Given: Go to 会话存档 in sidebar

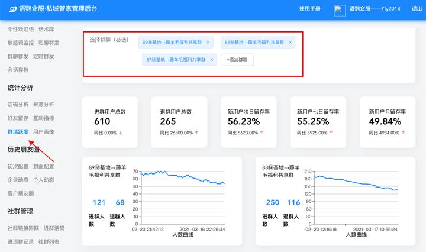Looking at the screenshot, I should pos(18,70).
